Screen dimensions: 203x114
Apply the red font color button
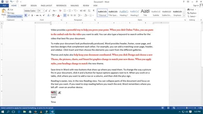click(x=58, y=16)
